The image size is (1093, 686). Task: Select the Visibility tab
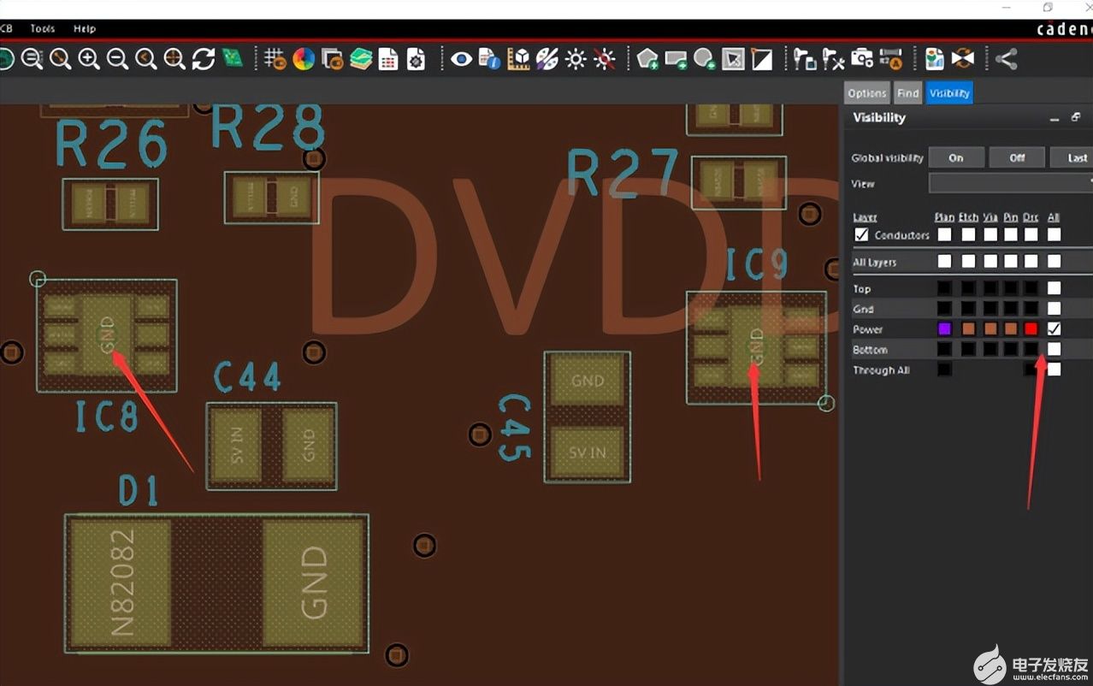949,93
